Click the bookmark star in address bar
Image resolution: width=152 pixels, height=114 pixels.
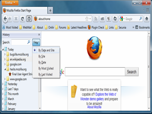coord(87,19)
